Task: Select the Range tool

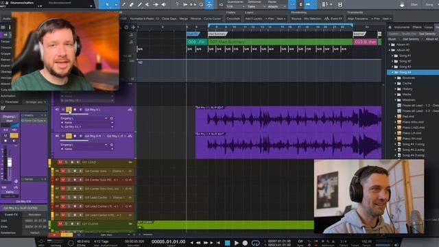Action: (116, 5)
